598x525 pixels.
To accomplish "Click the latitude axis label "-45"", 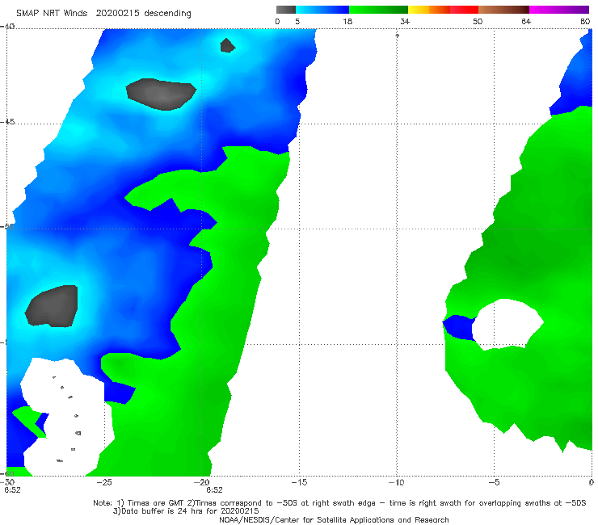I will [7, 122].
